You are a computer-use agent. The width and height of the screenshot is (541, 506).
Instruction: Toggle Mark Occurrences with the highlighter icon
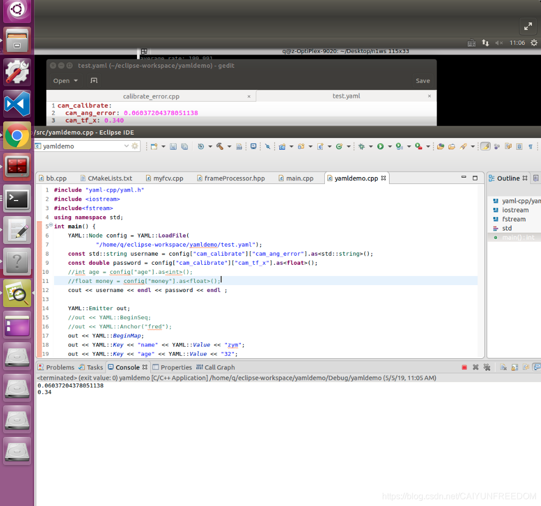(486, 146)
